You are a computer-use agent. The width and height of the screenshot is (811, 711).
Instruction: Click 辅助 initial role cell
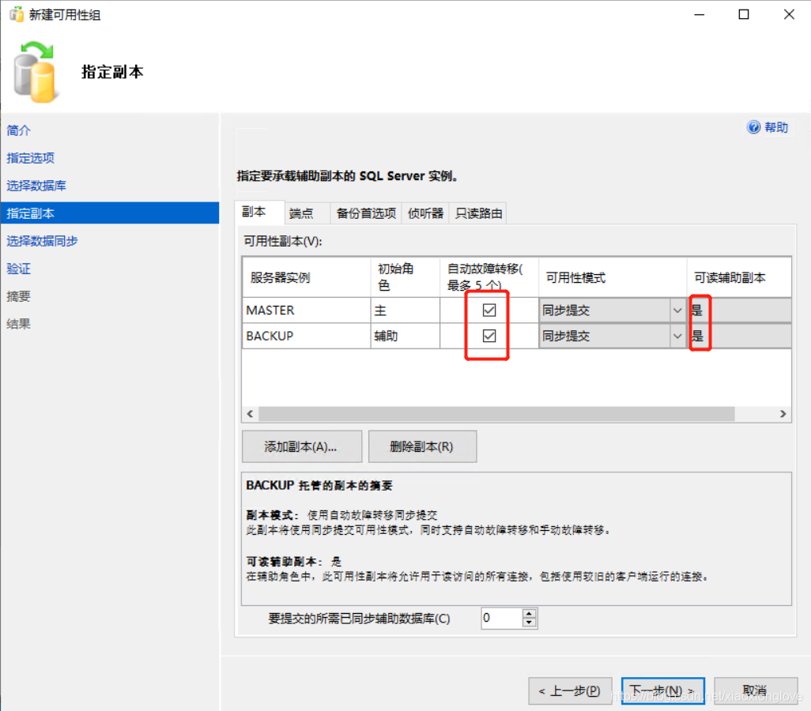point(405,336)
